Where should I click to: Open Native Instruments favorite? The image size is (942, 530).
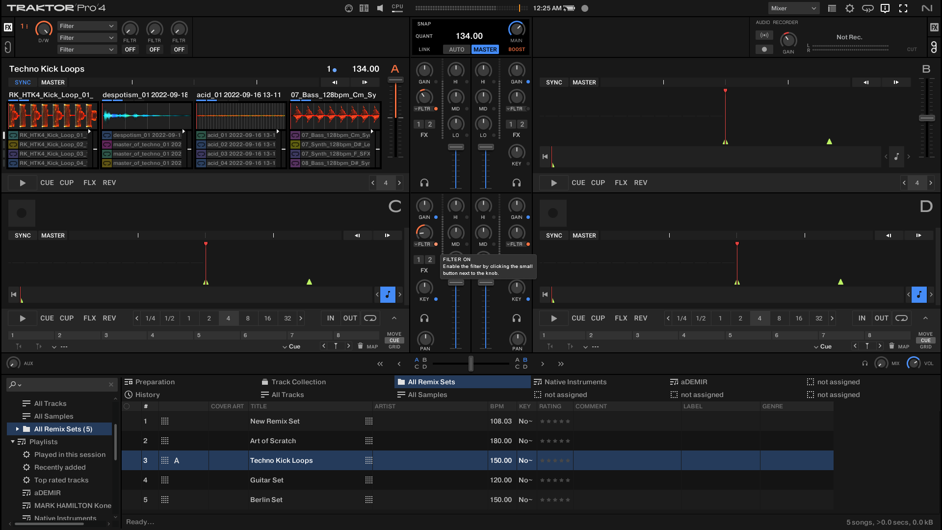pos(570,382)
